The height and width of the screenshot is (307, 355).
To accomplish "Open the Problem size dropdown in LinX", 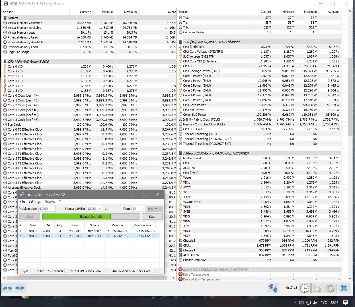I will point(53,209).
